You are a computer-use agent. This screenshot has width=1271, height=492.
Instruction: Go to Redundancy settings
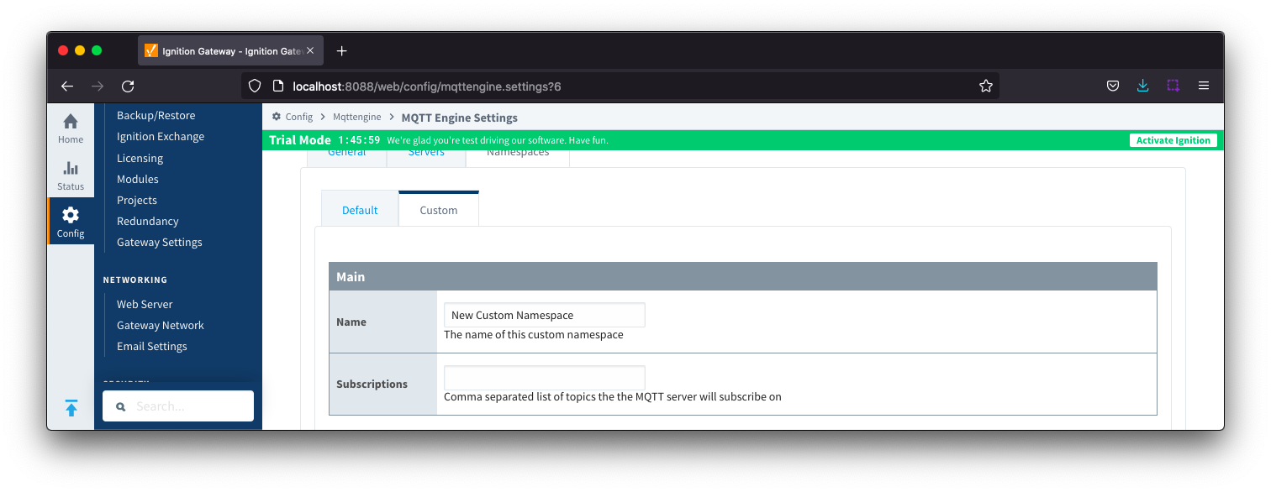click(x=148, y=221)
